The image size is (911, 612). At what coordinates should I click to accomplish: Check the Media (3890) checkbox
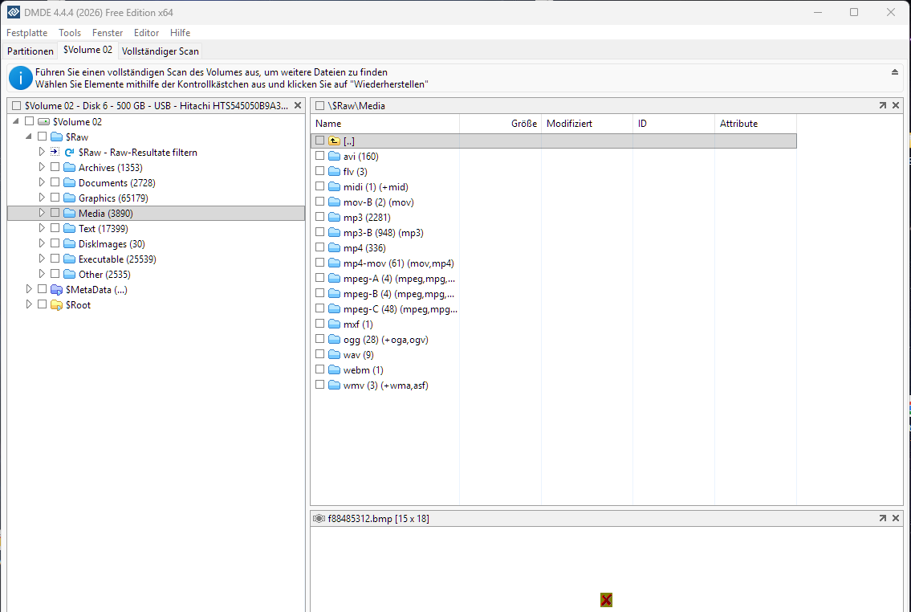[x=55, y=213]
